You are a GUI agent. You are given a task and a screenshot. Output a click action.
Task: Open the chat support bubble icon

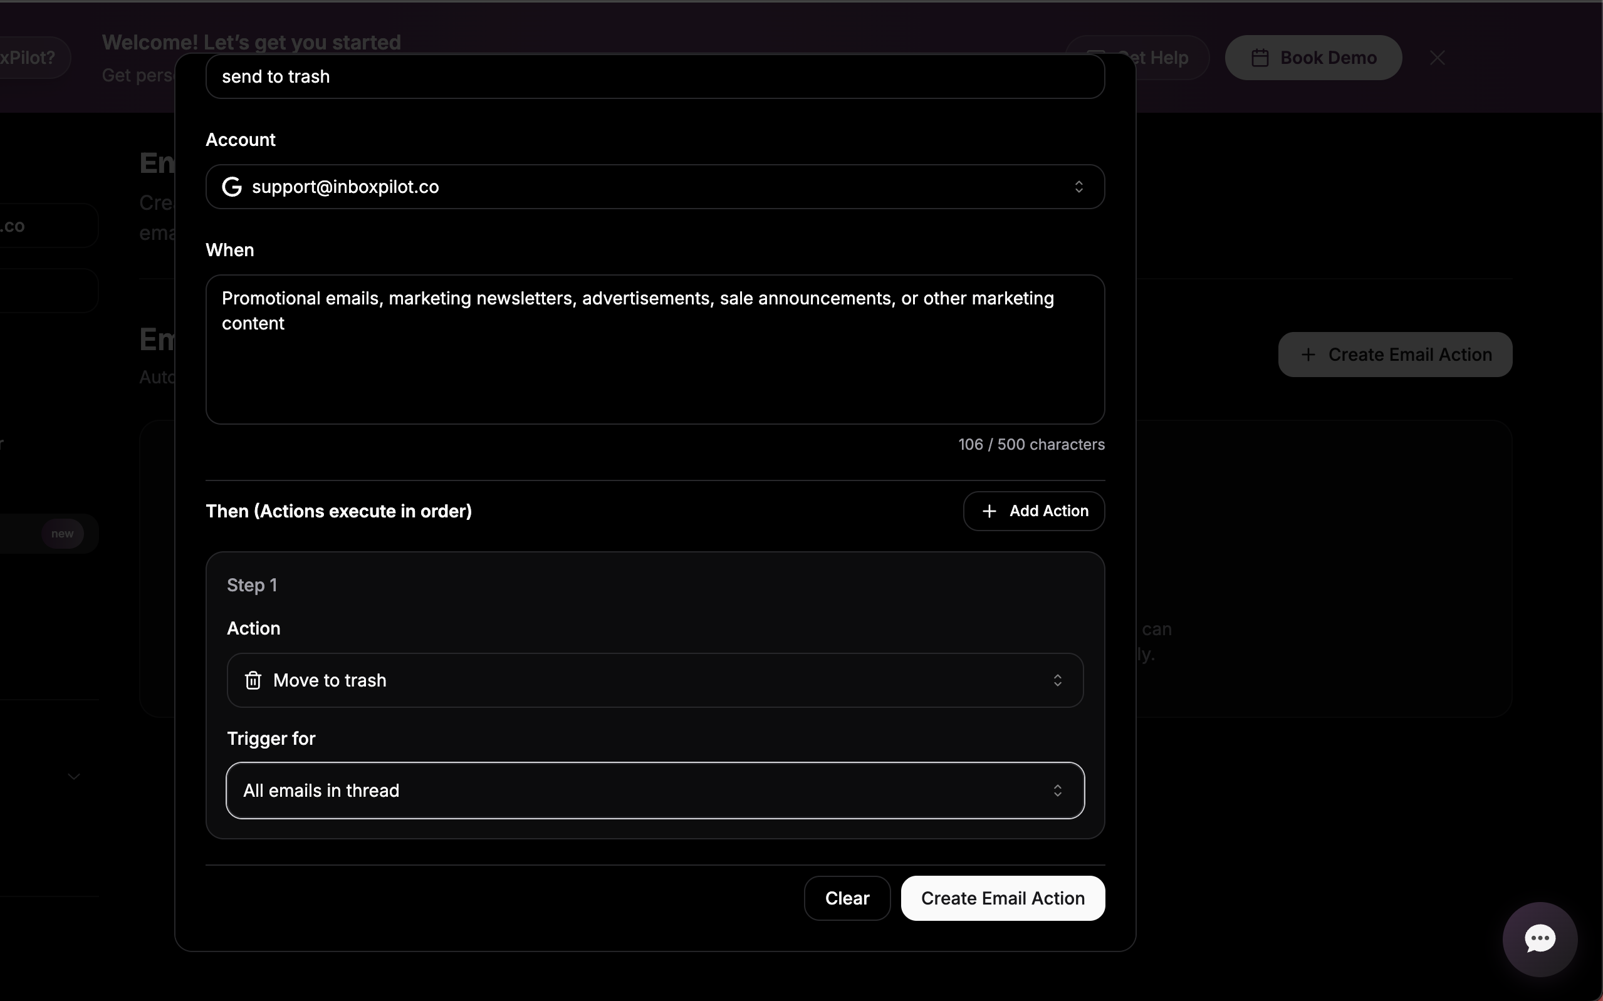pyautogui.click(x=1540, y=939)
